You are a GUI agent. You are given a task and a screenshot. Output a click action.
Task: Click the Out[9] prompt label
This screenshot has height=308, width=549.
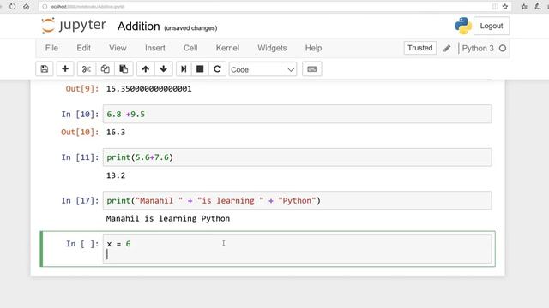(82, 89)
